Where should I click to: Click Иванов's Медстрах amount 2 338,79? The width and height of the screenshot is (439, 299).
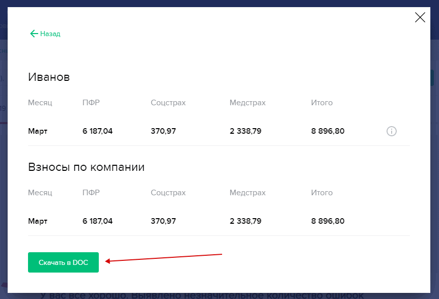245,131
